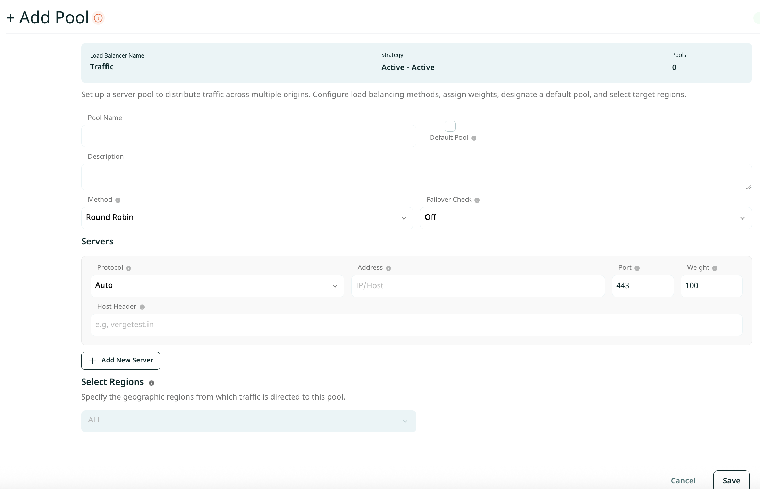The width and height of the screenshot is (760, 489).
Task: Enable the Default Pool checkbox
Action: 450,126
